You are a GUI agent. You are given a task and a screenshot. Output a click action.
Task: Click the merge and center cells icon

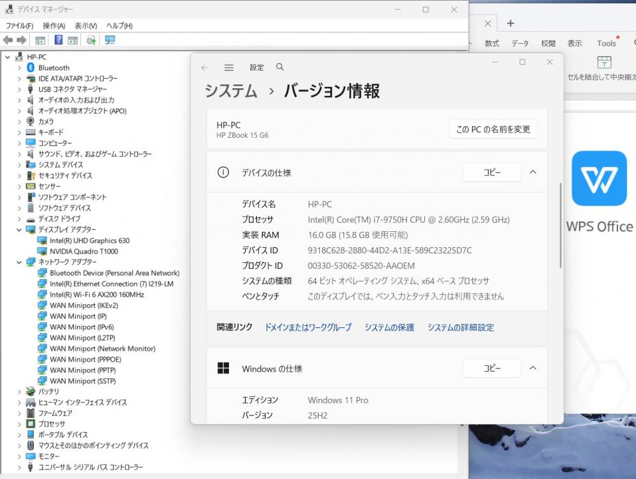pos(604,62)
